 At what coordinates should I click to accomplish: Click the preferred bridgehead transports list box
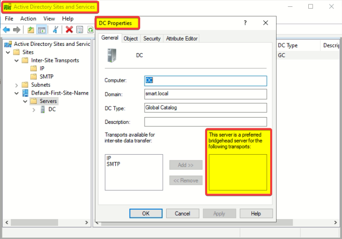click(x=238, y=172)
